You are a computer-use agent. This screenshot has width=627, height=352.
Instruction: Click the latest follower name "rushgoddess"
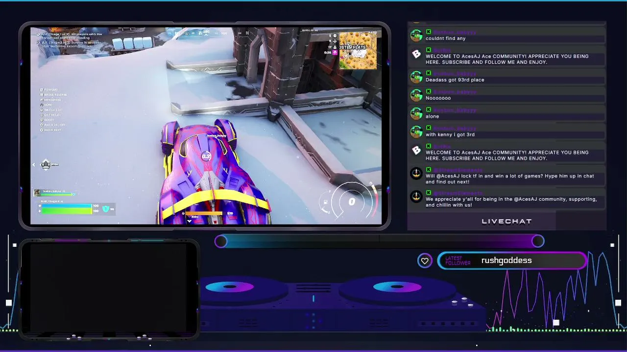click(x=506, y=261)
